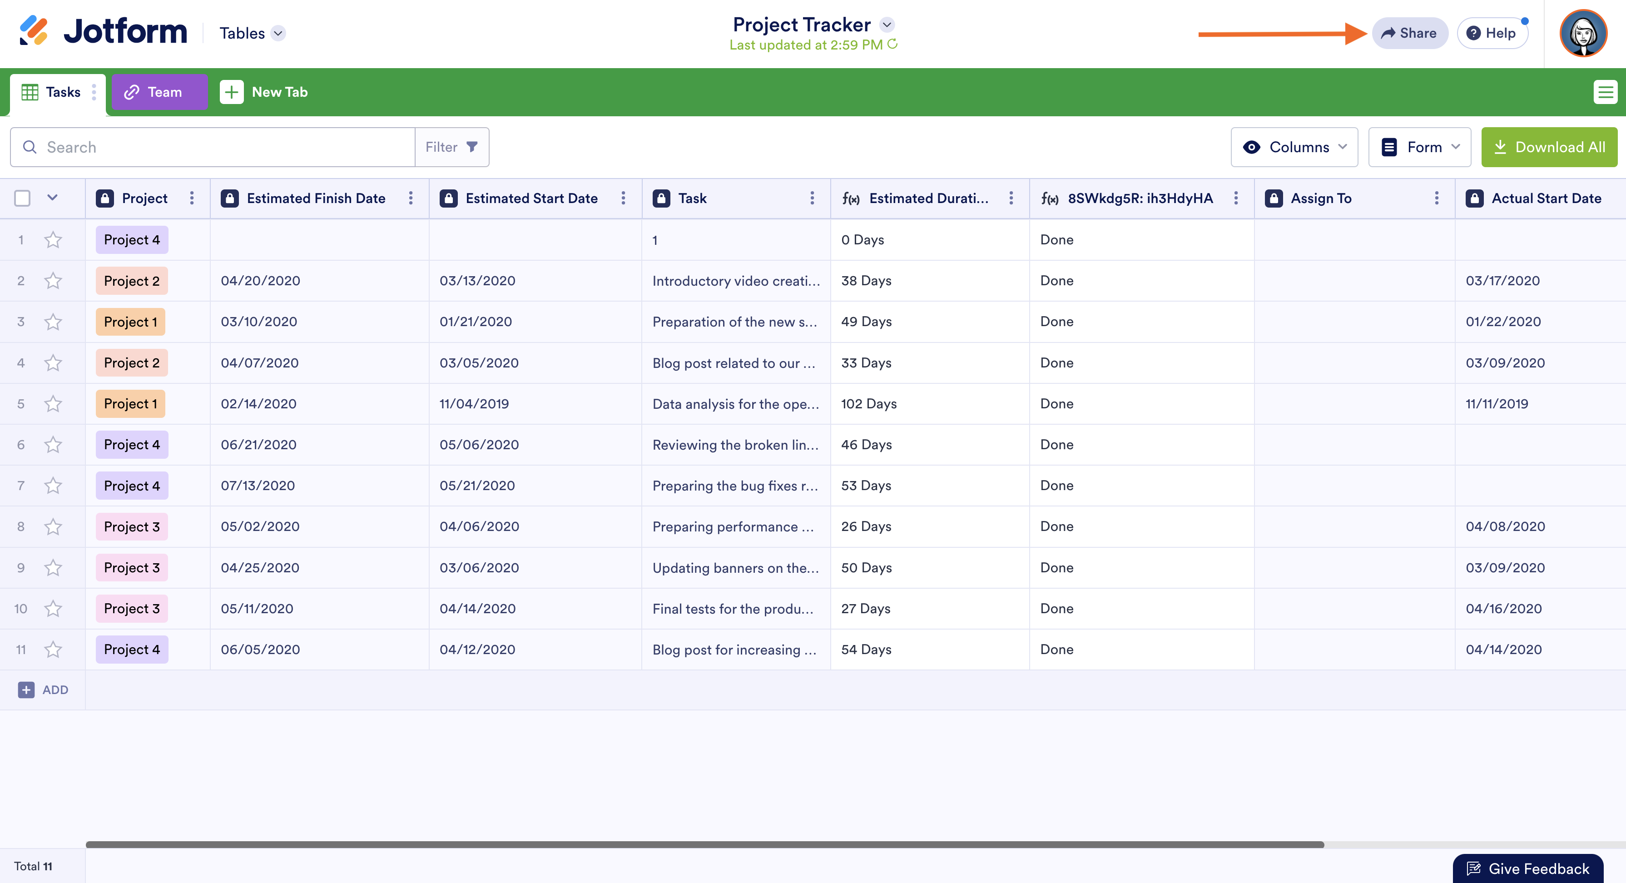Star the row 5 Project 1 entry
The image size is (1626, 883).
pos(53,403)
